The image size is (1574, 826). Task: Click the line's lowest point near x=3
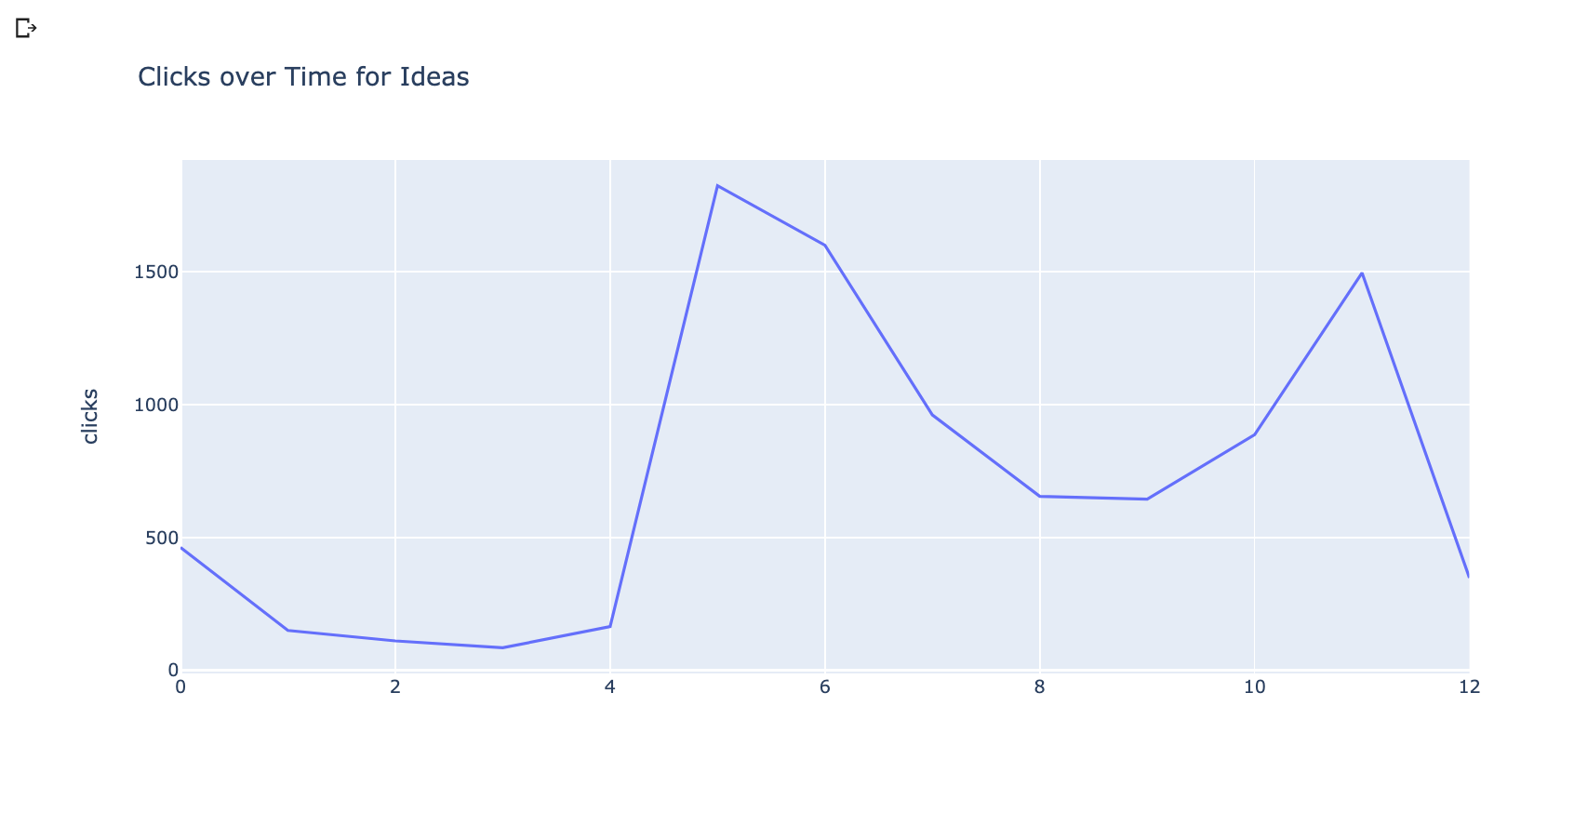click(502, 647)
